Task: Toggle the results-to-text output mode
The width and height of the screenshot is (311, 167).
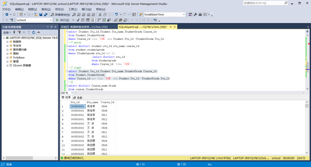Action: (116, 20)
